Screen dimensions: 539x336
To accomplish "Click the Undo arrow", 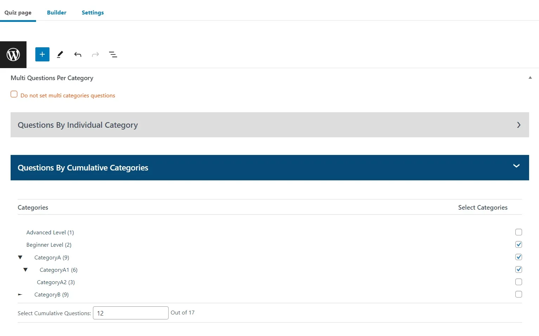I will click(77, 54).
